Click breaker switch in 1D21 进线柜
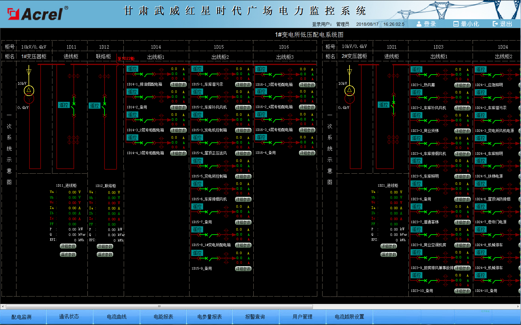Image resolution: width=521 pixels, height=325 pixels. [394, 105]
